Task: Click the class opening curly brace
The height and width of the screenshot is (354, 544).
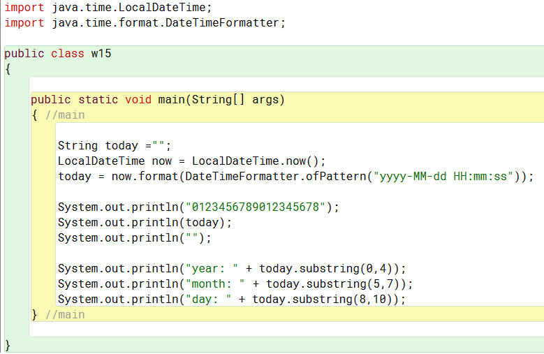Action: pos(8,69)
